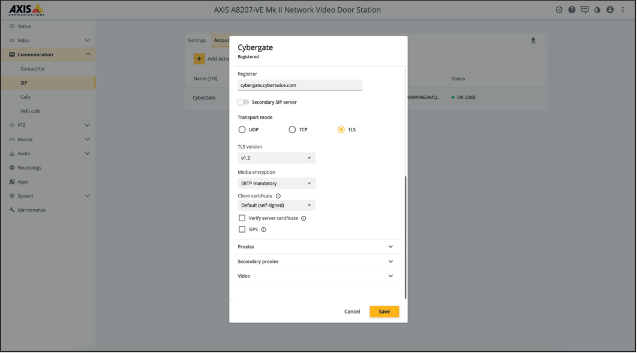
Task: Cancel the Cybergate account dialog
Action: coord(352,311)
